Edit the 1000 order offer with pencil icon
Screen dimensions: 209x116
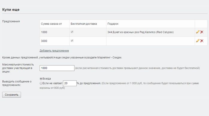(198, 32)
